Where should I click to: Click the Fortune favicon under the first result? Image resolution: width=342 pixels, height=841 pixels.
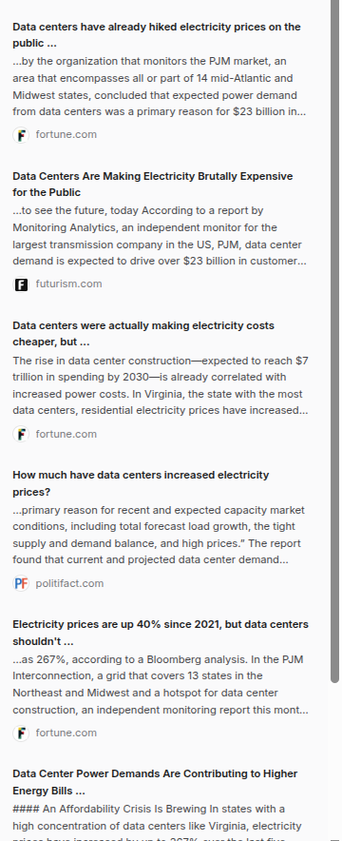click(x=21, y=135)
